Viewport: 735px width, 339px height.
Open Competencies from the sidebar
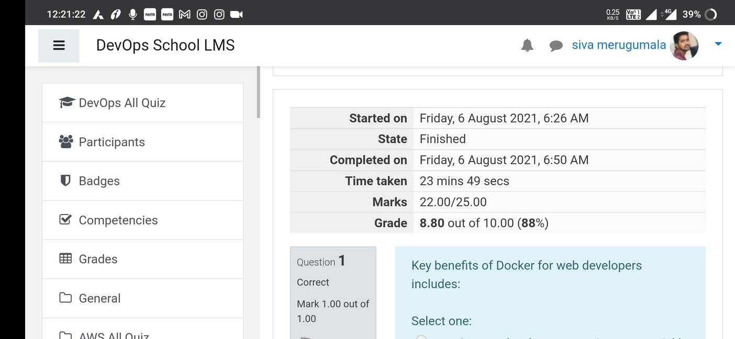click(118, 220)
